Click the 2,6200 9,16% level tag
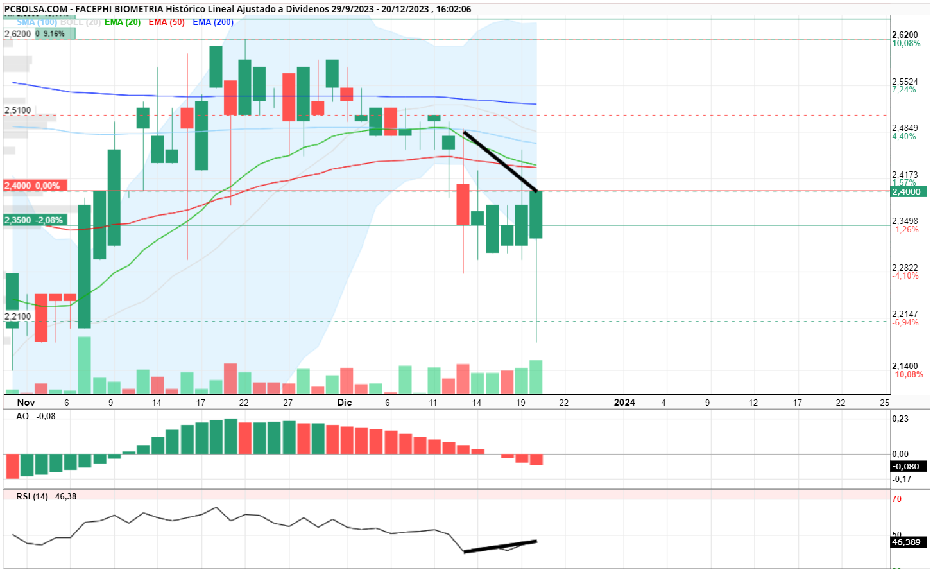Screen dimensions: 933x572 pyautogui.click(x=39, y=33)
